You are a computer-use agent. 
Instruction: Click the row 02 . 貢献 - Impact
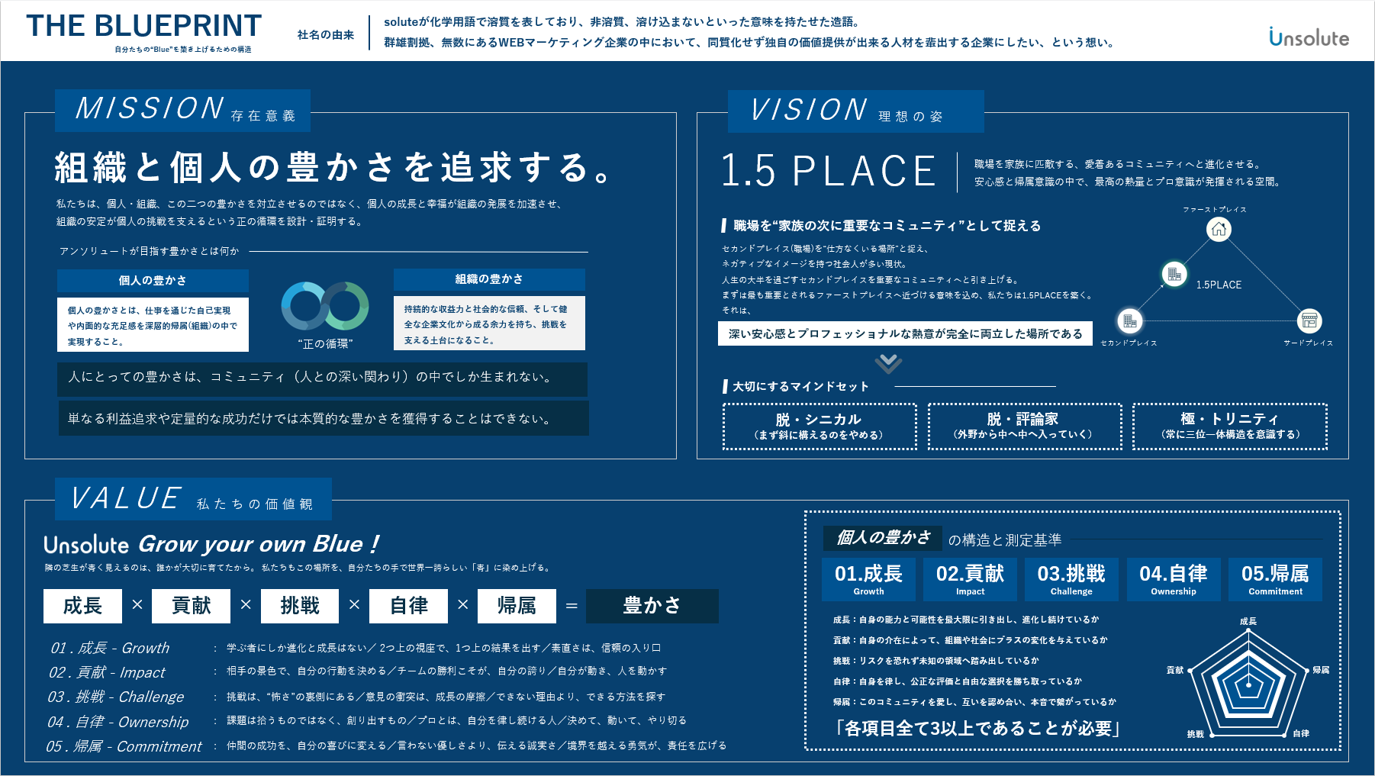[x=358, y=672]
